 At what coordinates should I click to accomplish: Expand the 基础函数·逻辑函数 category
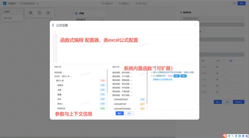coord(122,80)
